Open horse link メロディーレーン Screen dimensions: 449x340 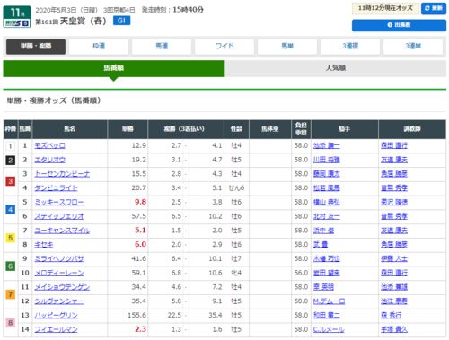[59, 273]
